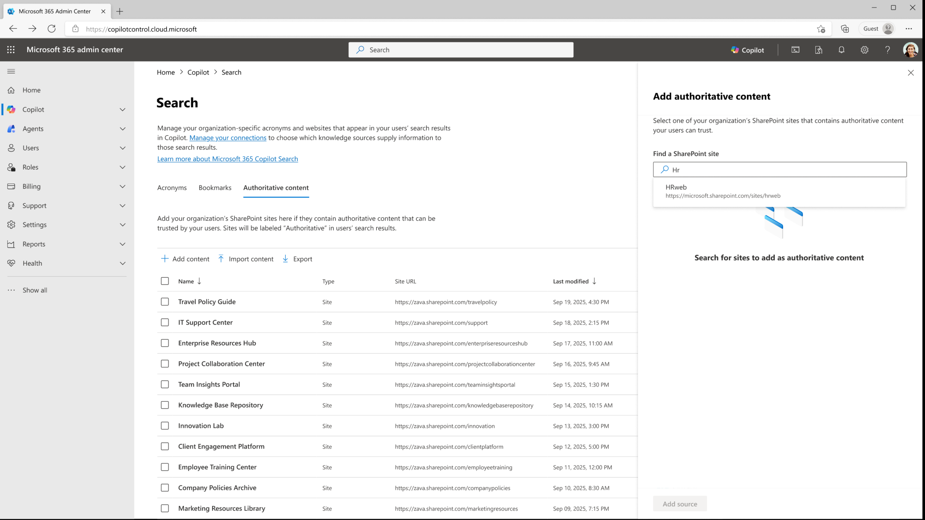The width and height of the screenshot is (925, 520).
Task: Expand the Health navigation section
Action: point(123,263)
